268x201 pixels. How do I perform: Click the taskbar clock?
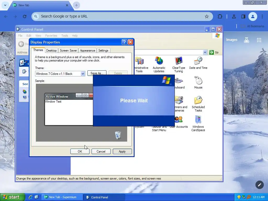click(x=258, y=197)
